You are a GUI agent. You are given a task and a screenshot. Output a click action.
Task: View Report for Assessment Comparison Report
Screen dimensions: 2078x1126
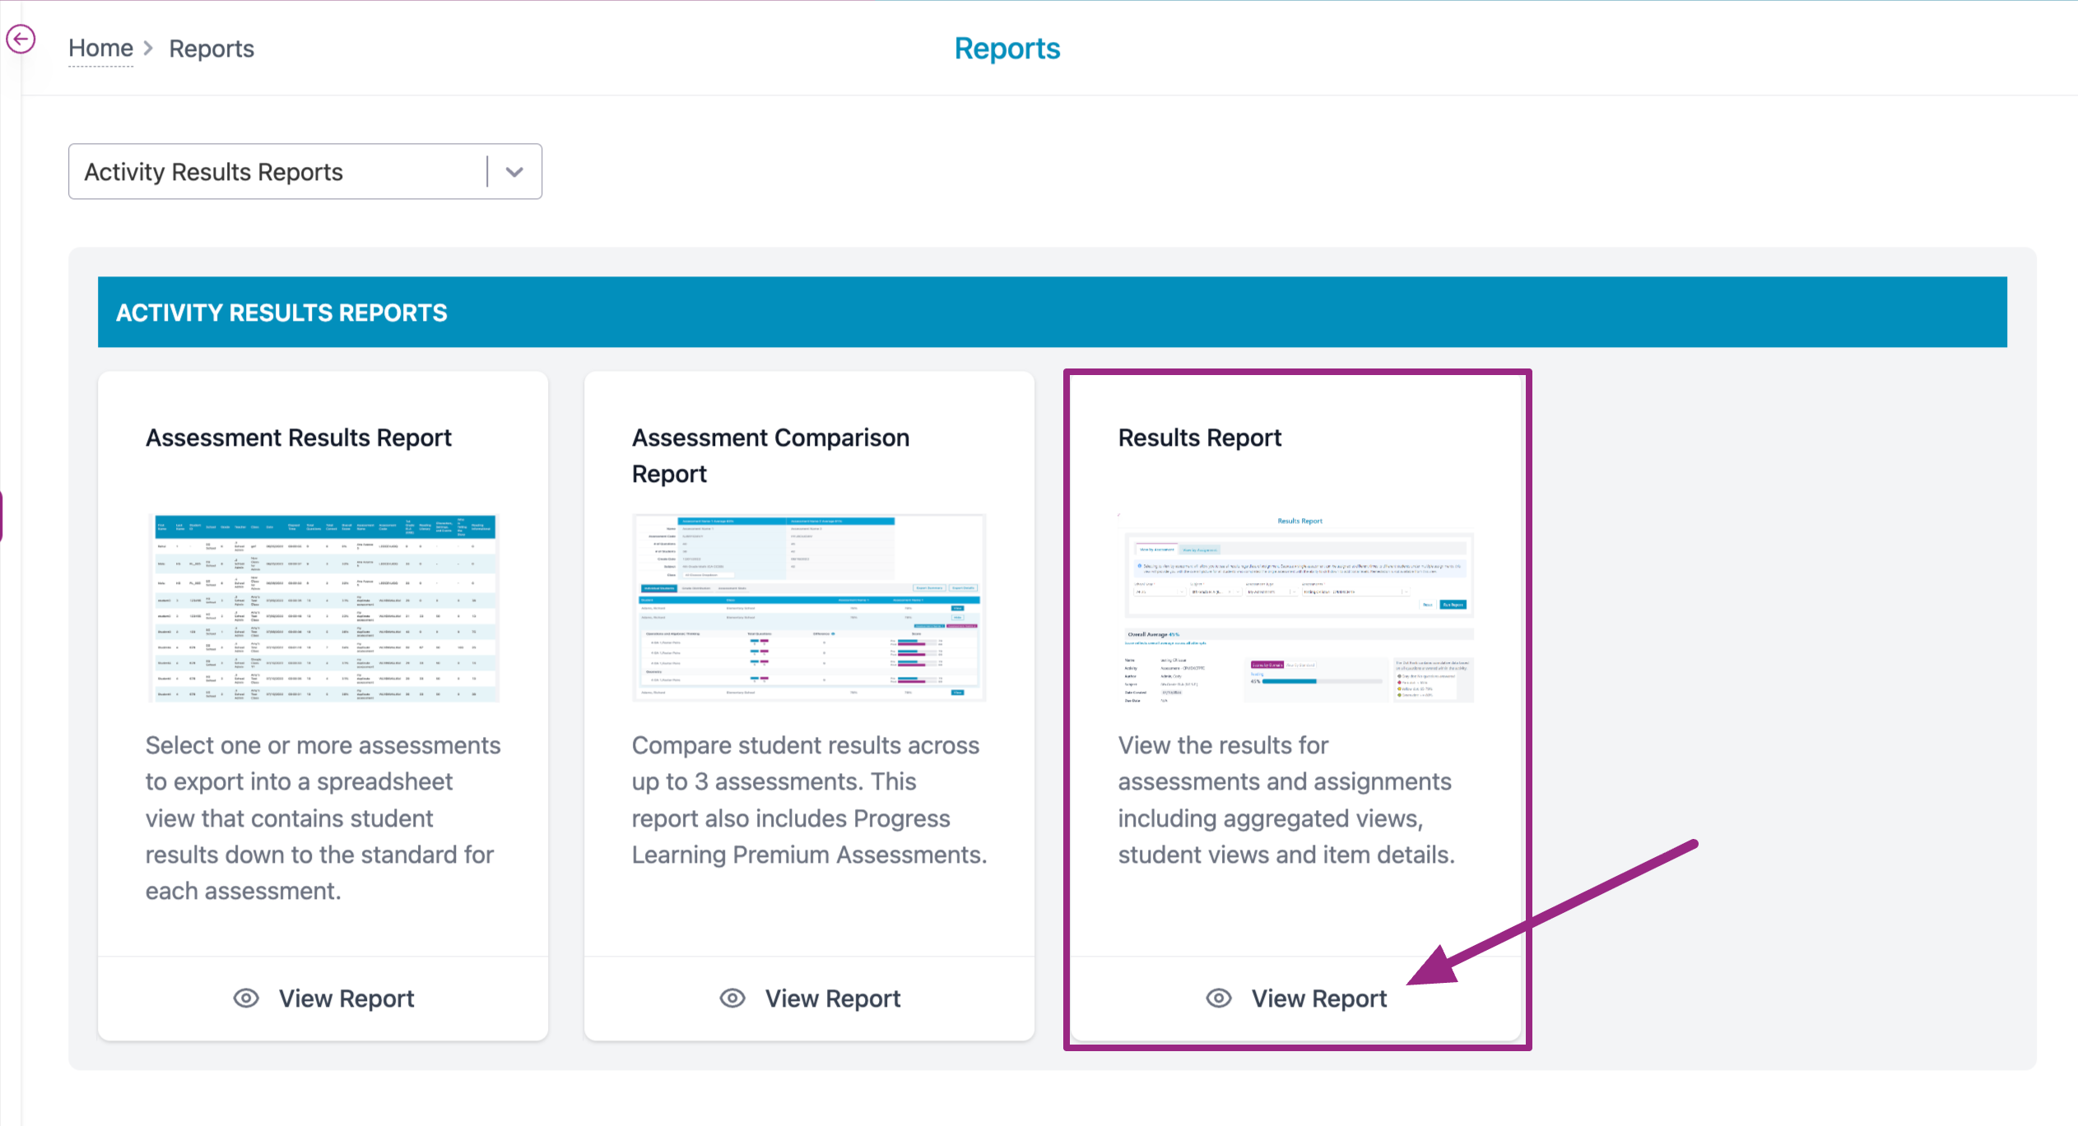832,998
